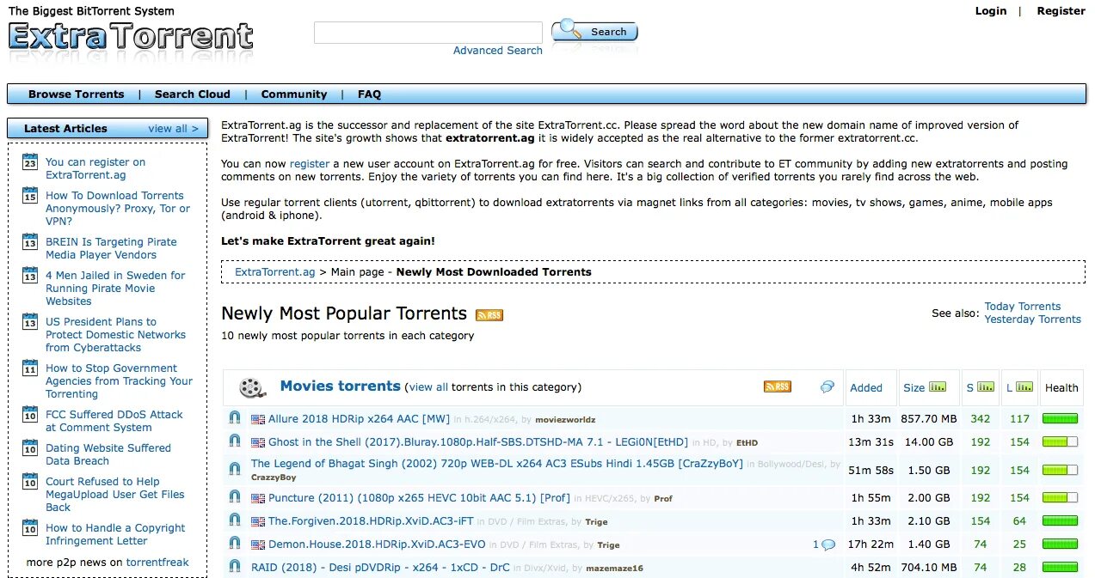Image resolution: width=1095 pixels, height=578 pixels.
Task: Visit the torrentfreak link
Action: (157, 563)
